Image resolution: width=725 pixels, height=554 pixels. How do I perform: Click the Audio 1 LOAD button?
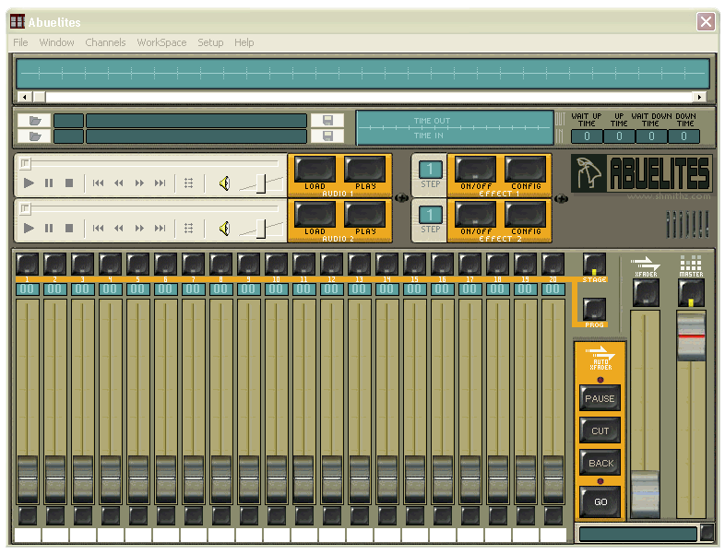click(x=315, y=170)
